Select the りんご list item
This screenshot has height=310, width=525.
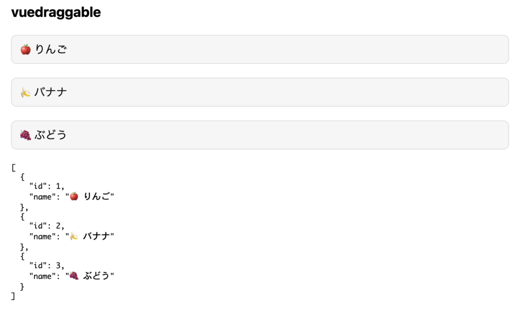click(x=260, y=50)
